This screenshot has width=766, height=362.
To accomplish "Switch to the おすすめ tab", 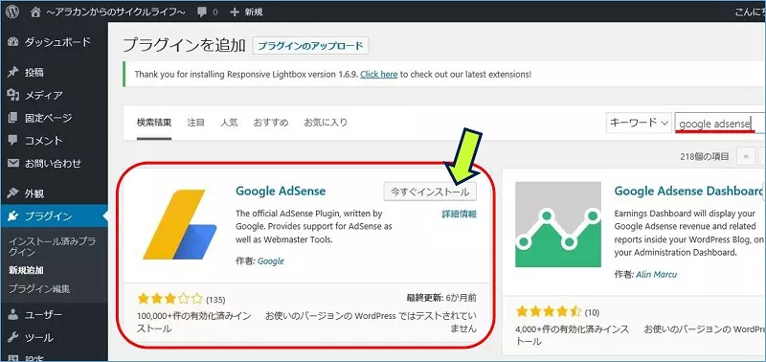I will [x=271, y=123].
